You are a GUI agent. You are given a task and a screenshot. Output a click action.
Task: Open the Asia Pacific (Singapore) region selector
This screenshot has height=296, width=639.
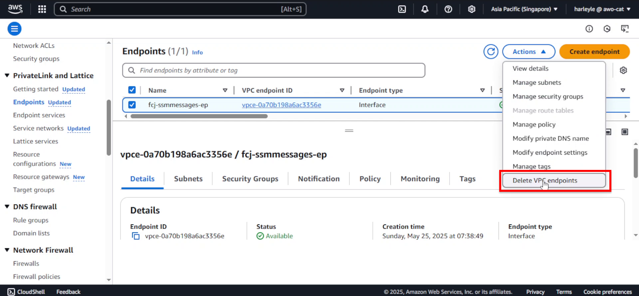click(524, 9)
